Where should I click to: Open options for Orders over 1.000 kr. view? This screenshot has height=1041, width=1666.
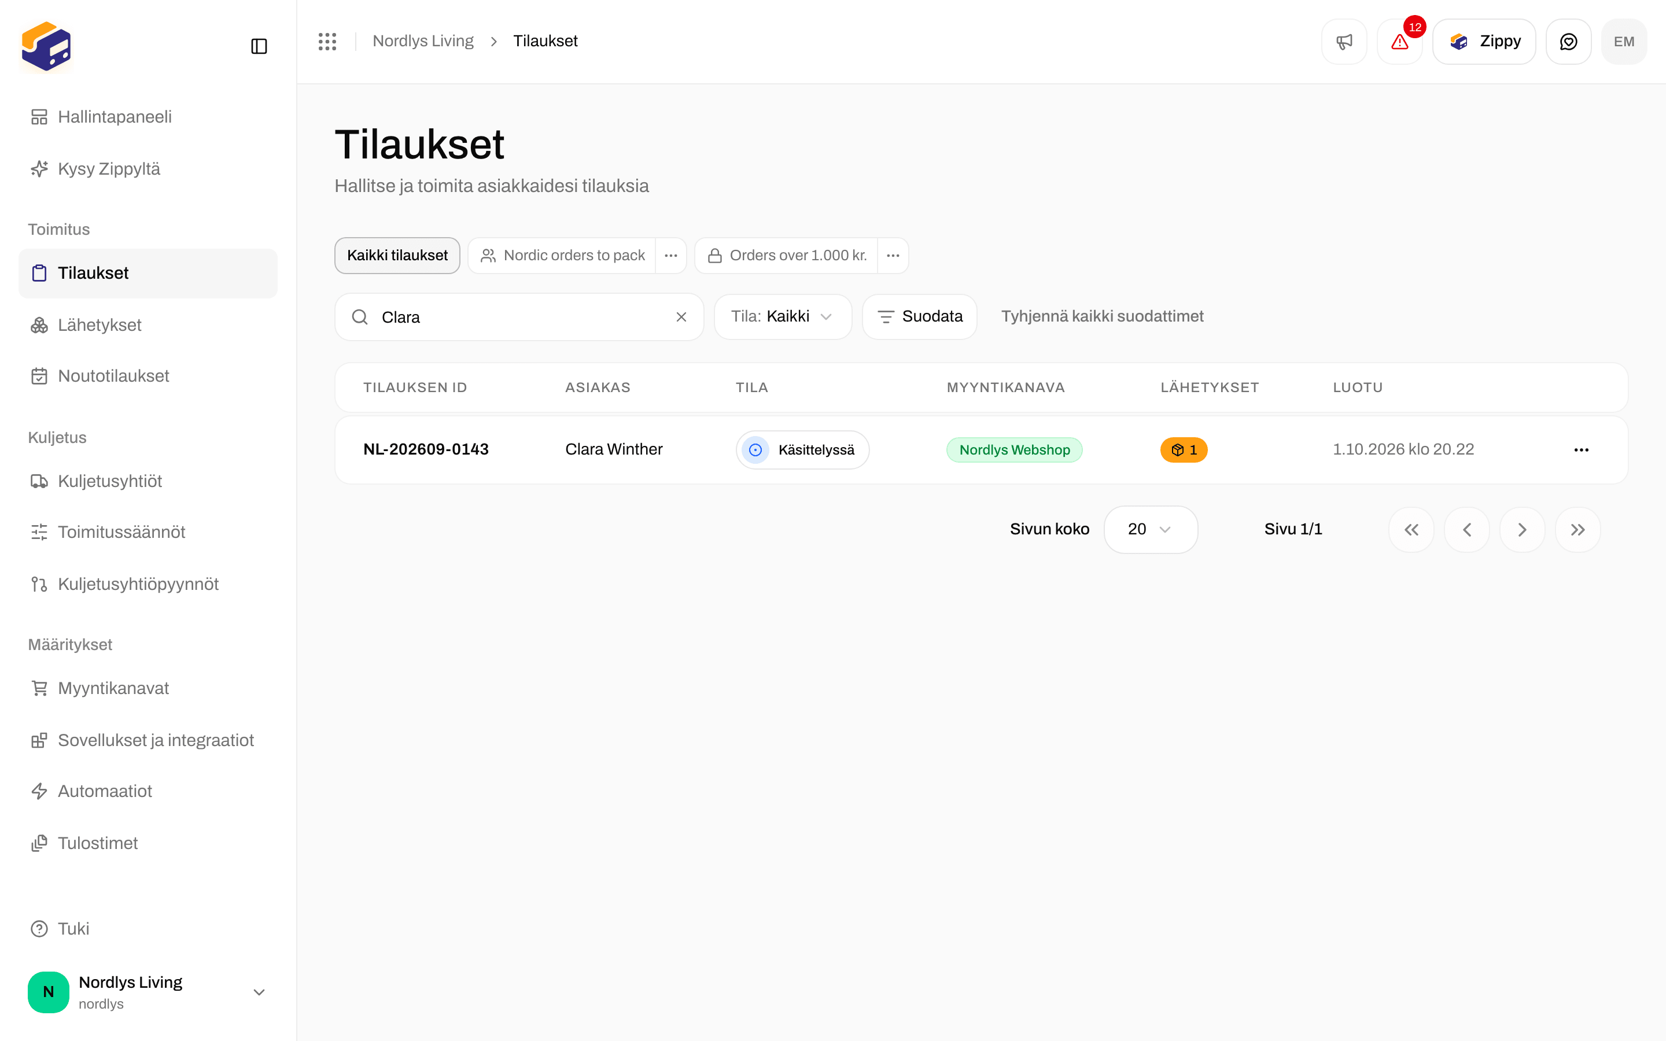(893, 256)
